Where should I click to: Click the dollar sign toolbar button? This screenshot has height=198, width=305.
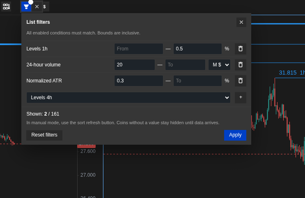pos(45,7)
